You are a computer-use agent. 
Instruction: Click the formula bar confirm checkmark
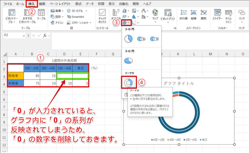click(39, 36)
